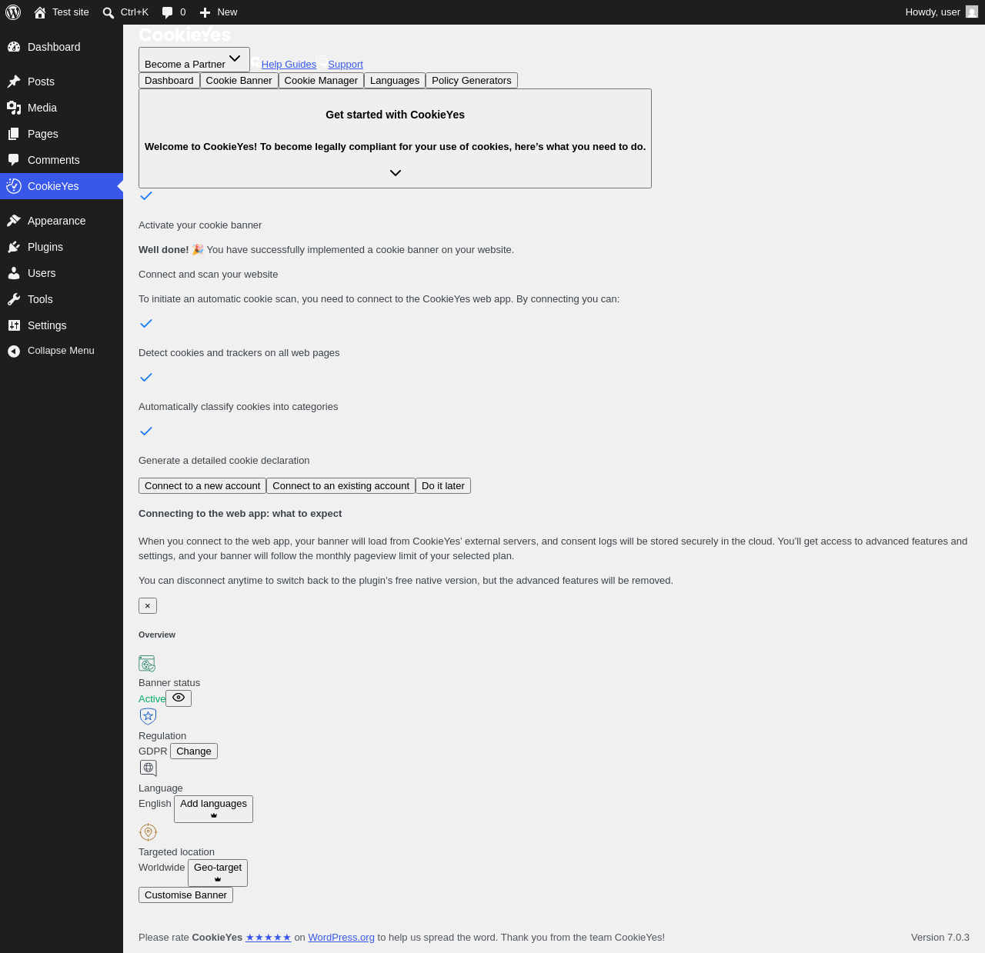Click the New content menu

tap(219, 12)
